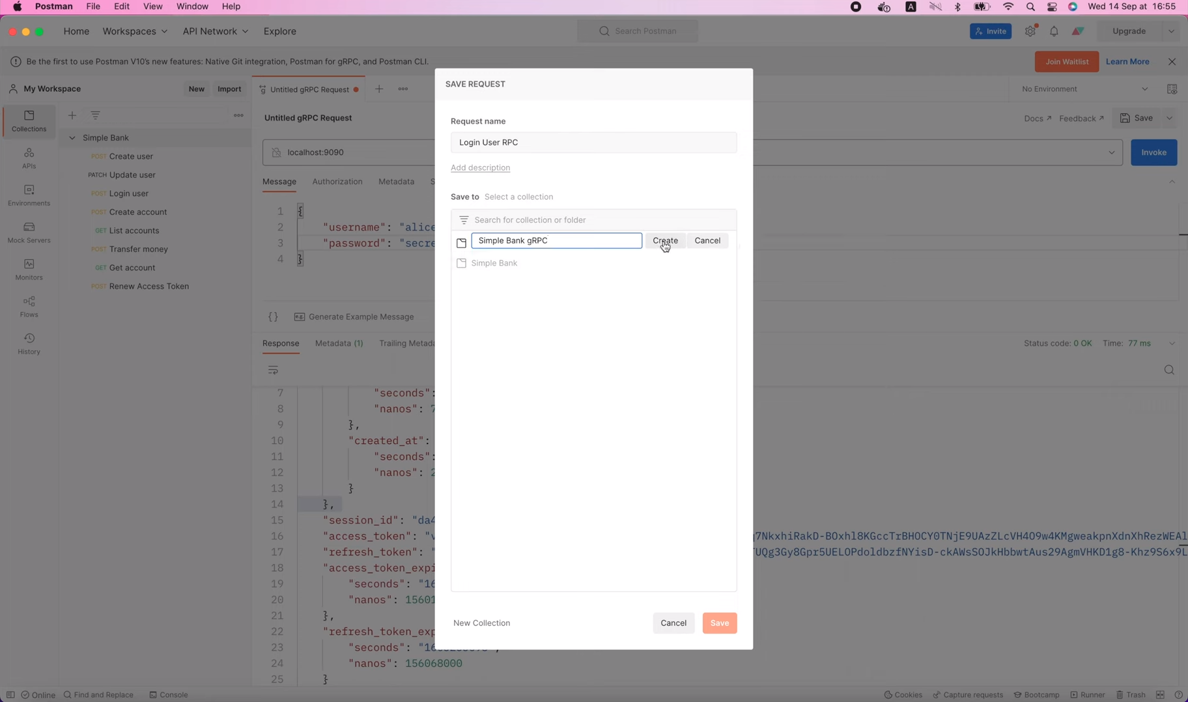Open macOS Control Center icon
This screenshot has width=1188, height=702.
(1052, 7)
